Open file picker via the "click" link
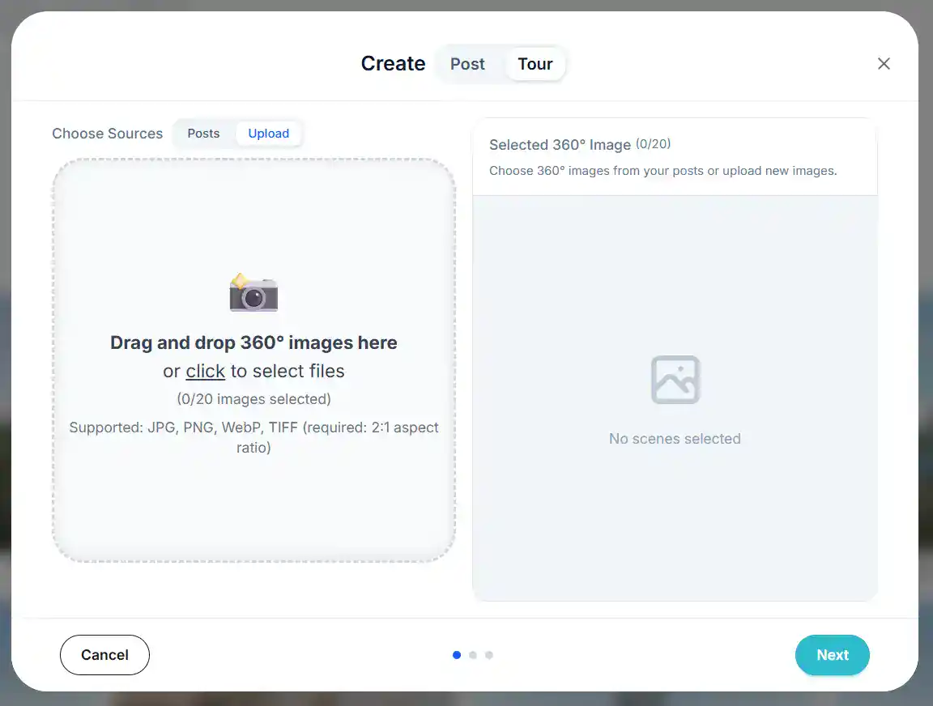The height and width of the screenshot is (706, 933). pos(205,371)
